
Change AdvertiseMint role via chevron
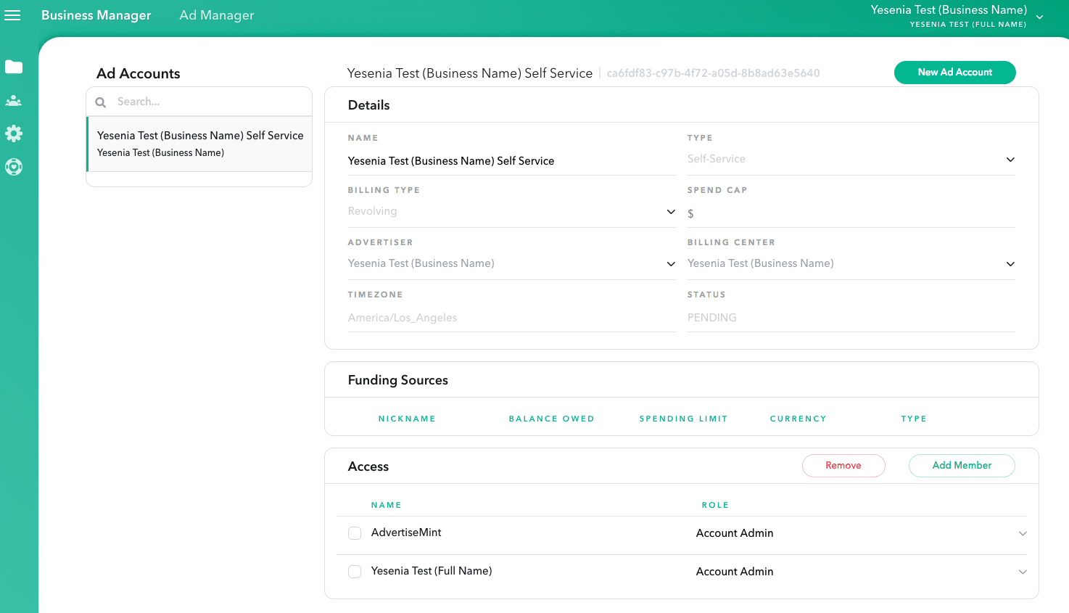point(1023,534)
